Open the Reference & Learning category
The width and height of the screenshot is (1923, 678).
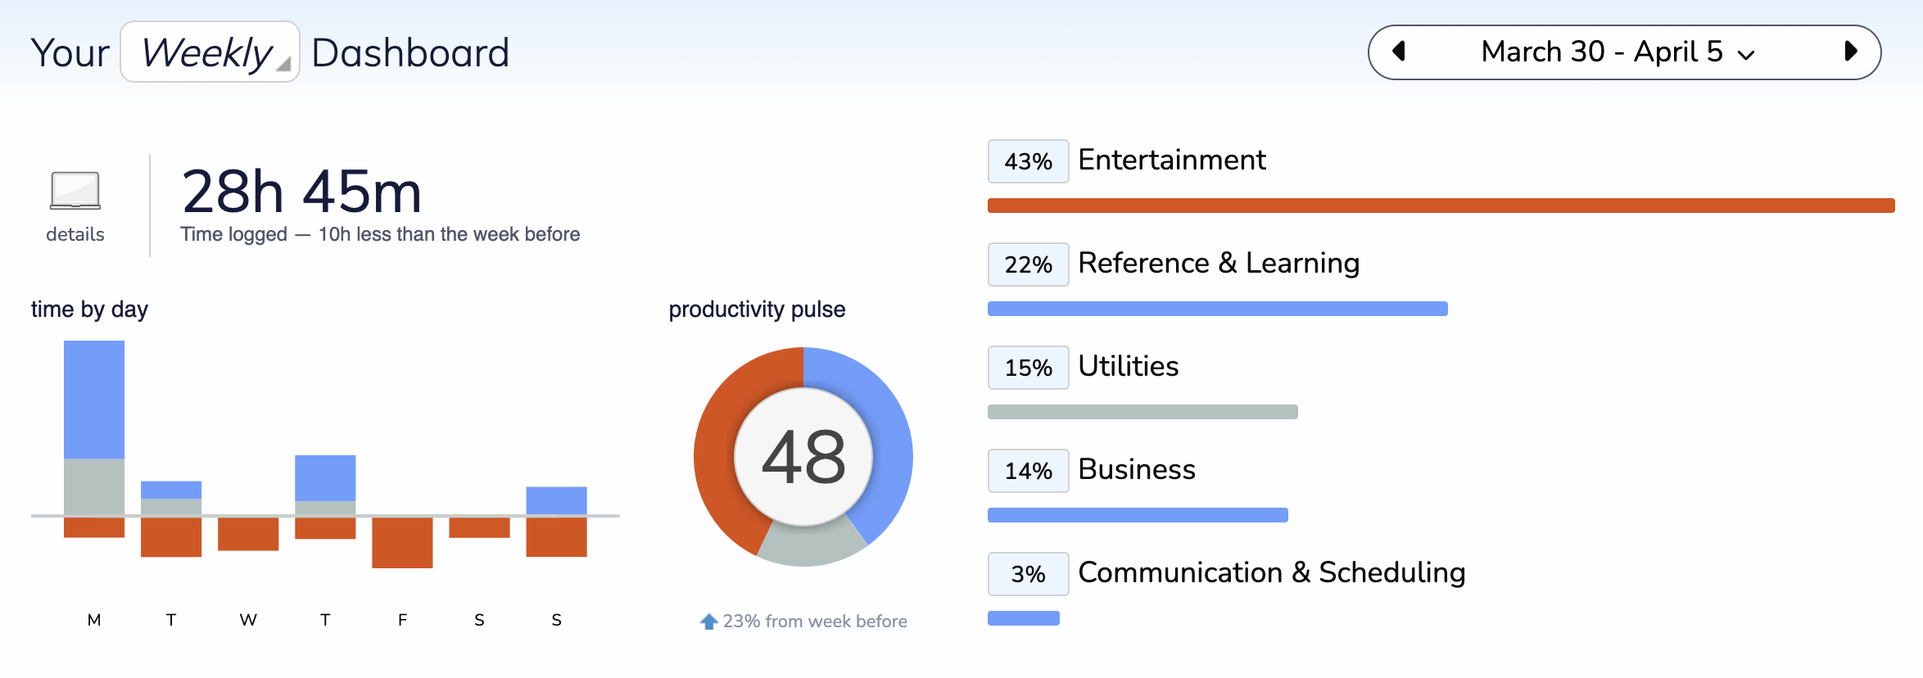[x=1218, y=263]
